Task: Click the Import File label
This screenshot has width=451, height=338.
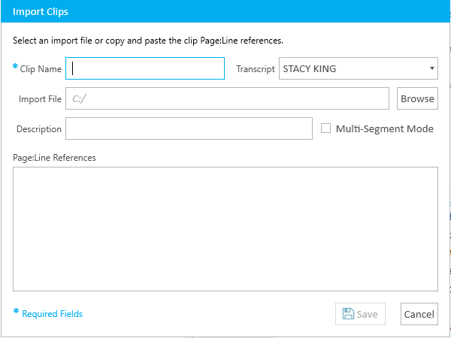Action: coord(40,99)
